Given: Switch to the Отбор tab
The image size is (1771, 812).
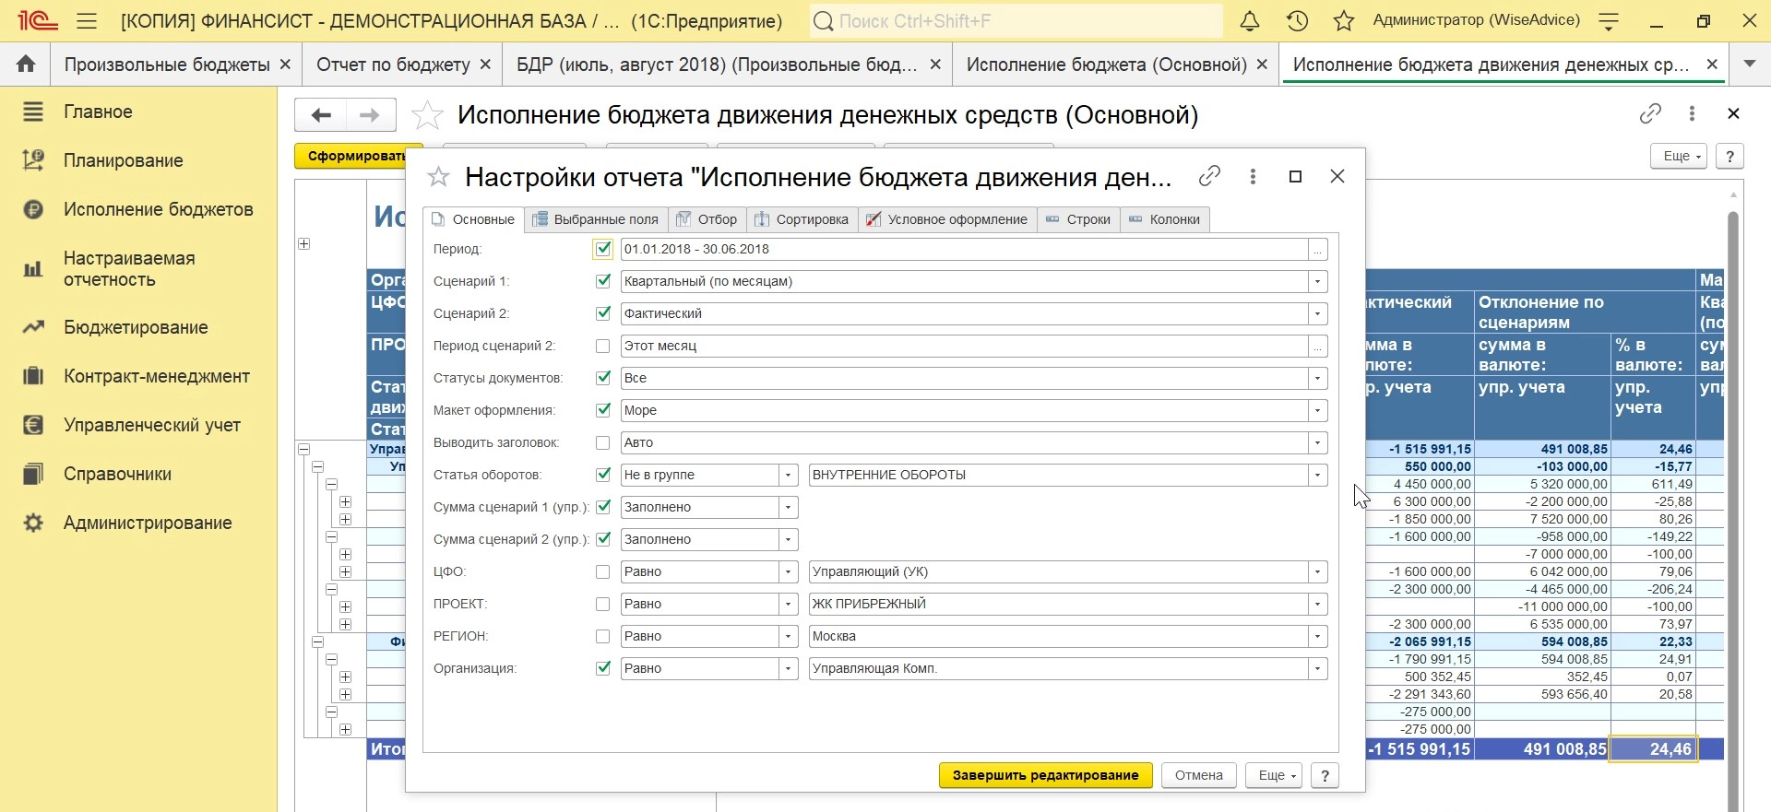Looking at the screenshot, I should [x=707, y=219].
